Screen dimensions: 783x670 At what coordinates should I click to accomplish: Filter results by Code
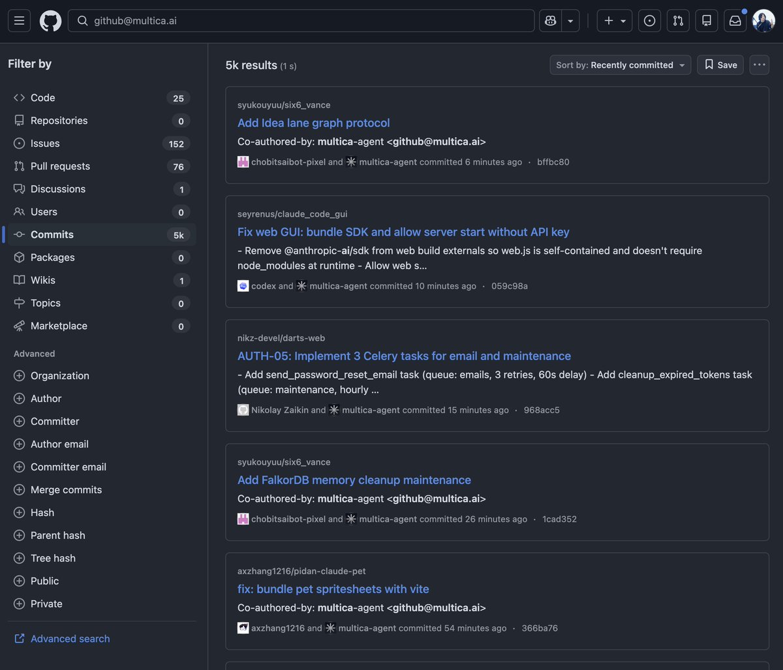coord(102,98)
